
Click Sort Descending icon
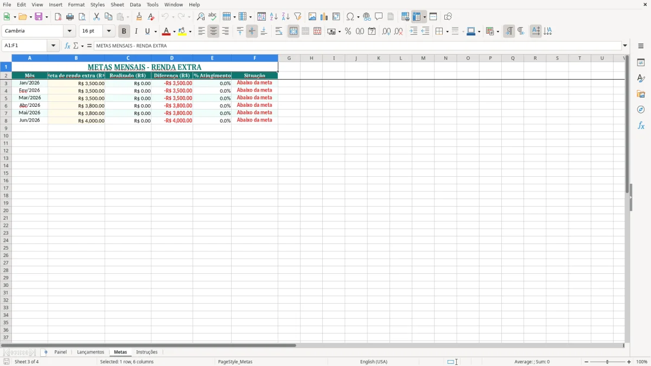286,17
